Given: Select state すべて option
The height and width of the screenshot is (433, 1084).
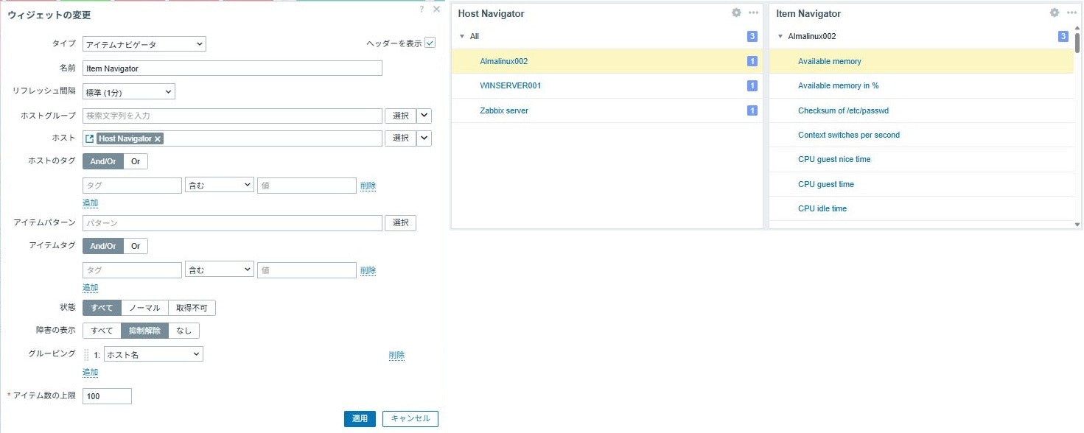Looking at the screenshot, I should click(x=102, y=308).
